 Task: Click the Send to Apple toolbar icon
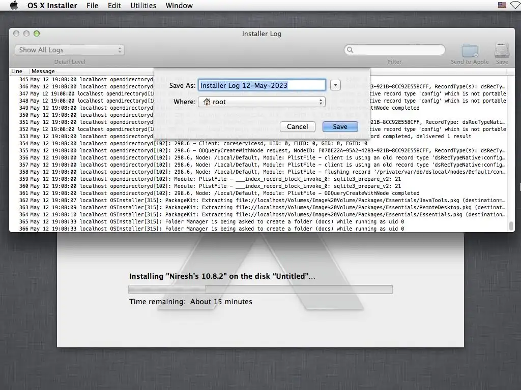tap(470, 51)
